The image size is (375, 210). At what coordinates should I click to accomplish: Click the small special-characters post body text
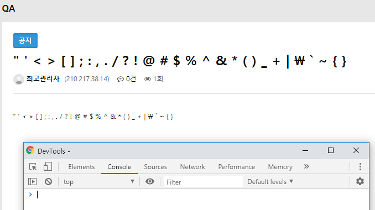click(x=93, y=117)
